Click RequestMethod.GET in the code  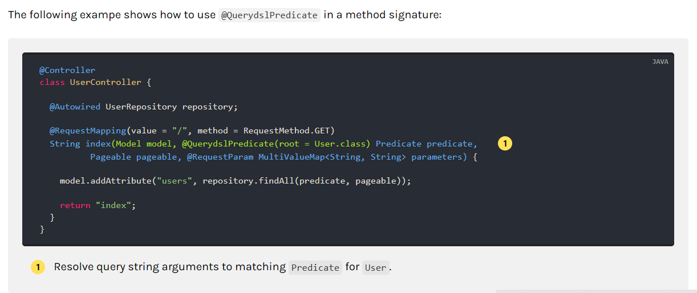pyautogui.click(x=289, y=131)
